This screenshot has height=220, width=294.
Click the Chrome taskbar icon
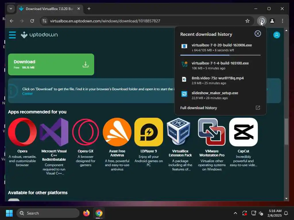99,213
